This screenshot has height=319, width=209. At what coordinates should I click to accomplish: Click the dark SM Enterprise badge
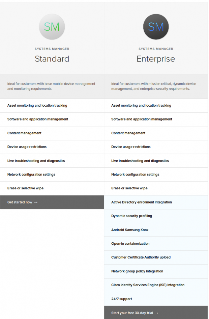(x=156, y=27)
